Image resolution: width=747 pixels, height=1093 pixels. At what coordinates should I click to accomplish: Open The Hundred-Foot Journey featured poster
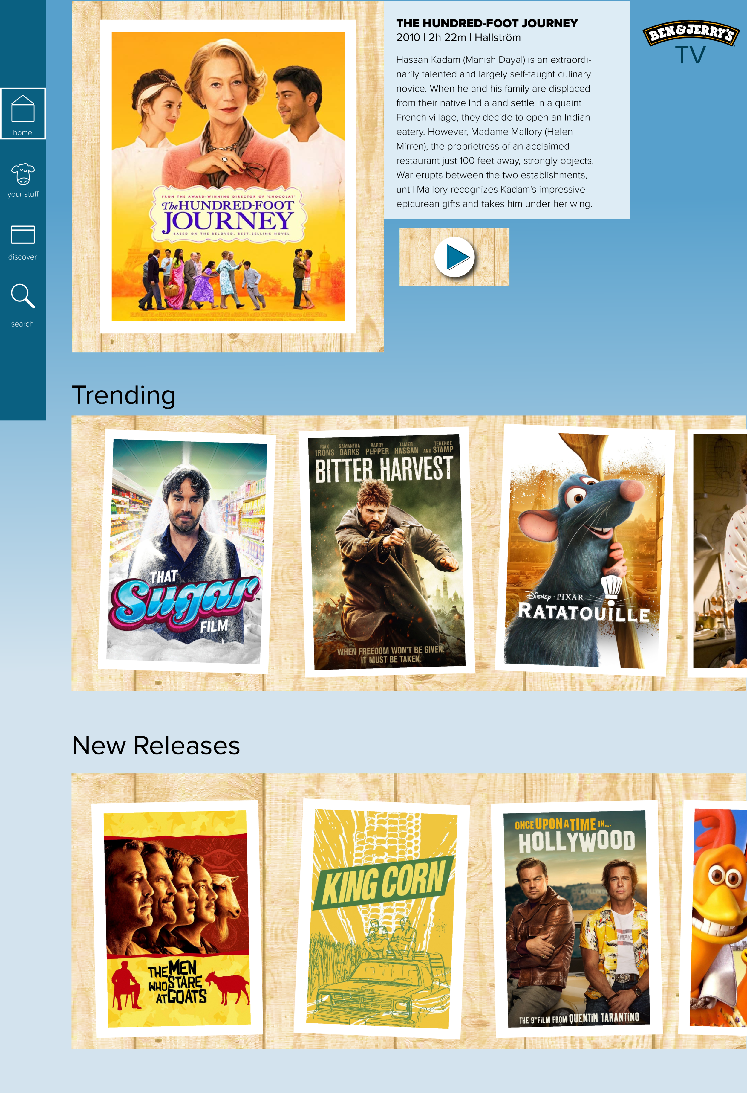point(228,176)
